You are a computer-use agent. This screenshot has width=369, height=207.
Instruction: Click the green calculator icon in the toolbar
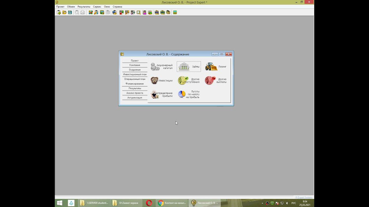(175, 12)
